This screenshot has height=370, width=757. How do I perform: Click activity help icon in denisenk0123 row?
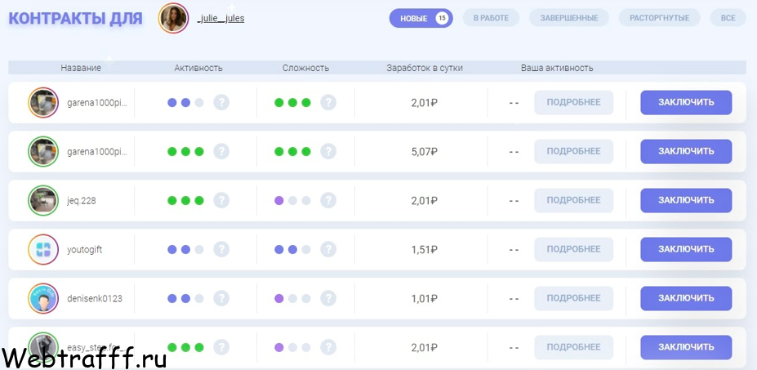tap(221, 298)
